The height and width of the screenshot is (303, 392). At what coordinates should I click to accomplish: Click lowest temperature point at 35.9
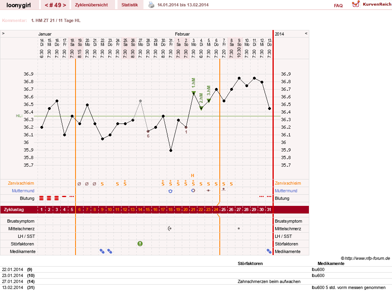click(171, 150)
